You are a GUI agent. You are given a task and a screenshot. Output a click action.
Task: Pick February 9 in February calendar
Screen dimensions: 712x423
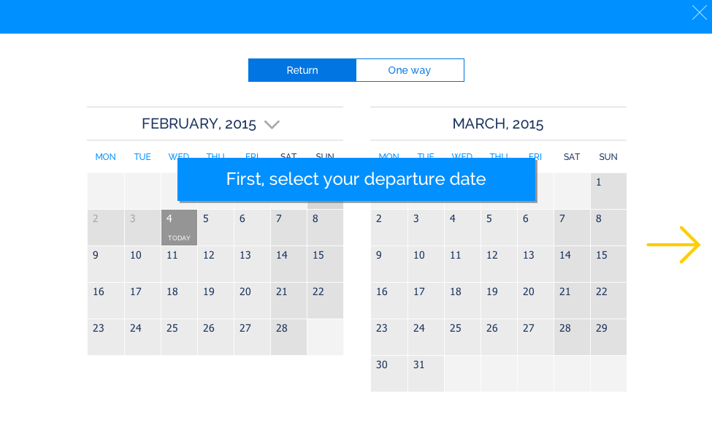pyautogui.click(x=106, y=264)
